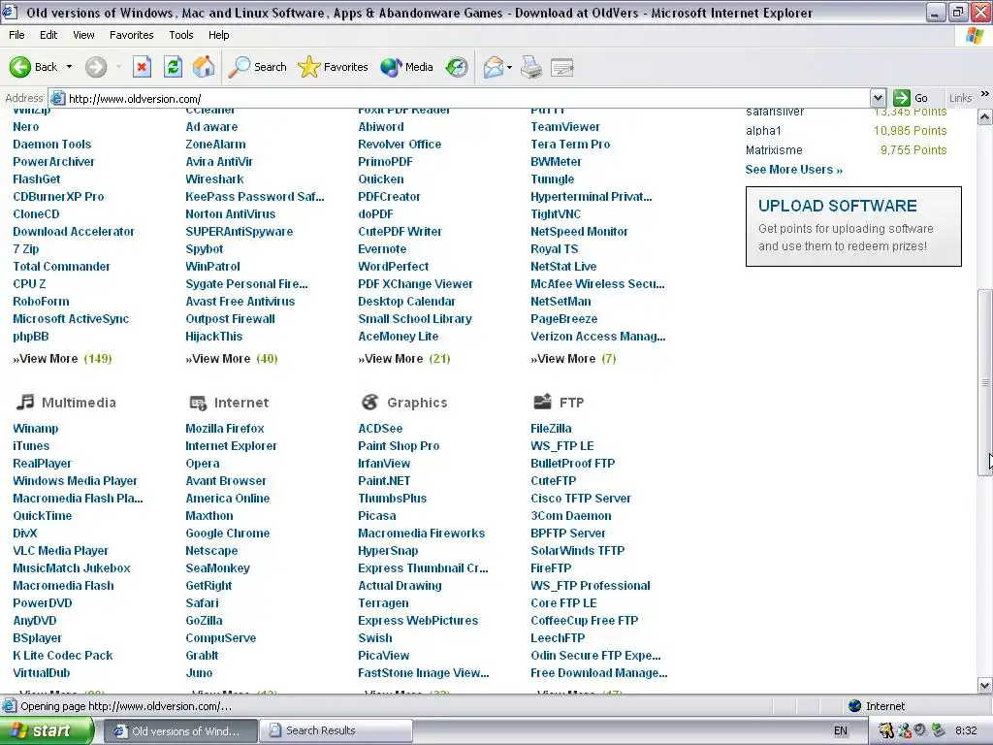
Task: Click View More (149) link
Action: pos(62,359)
